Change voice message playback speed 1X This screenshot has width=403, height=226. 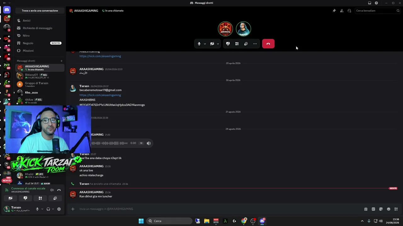[x=141, y=143]
